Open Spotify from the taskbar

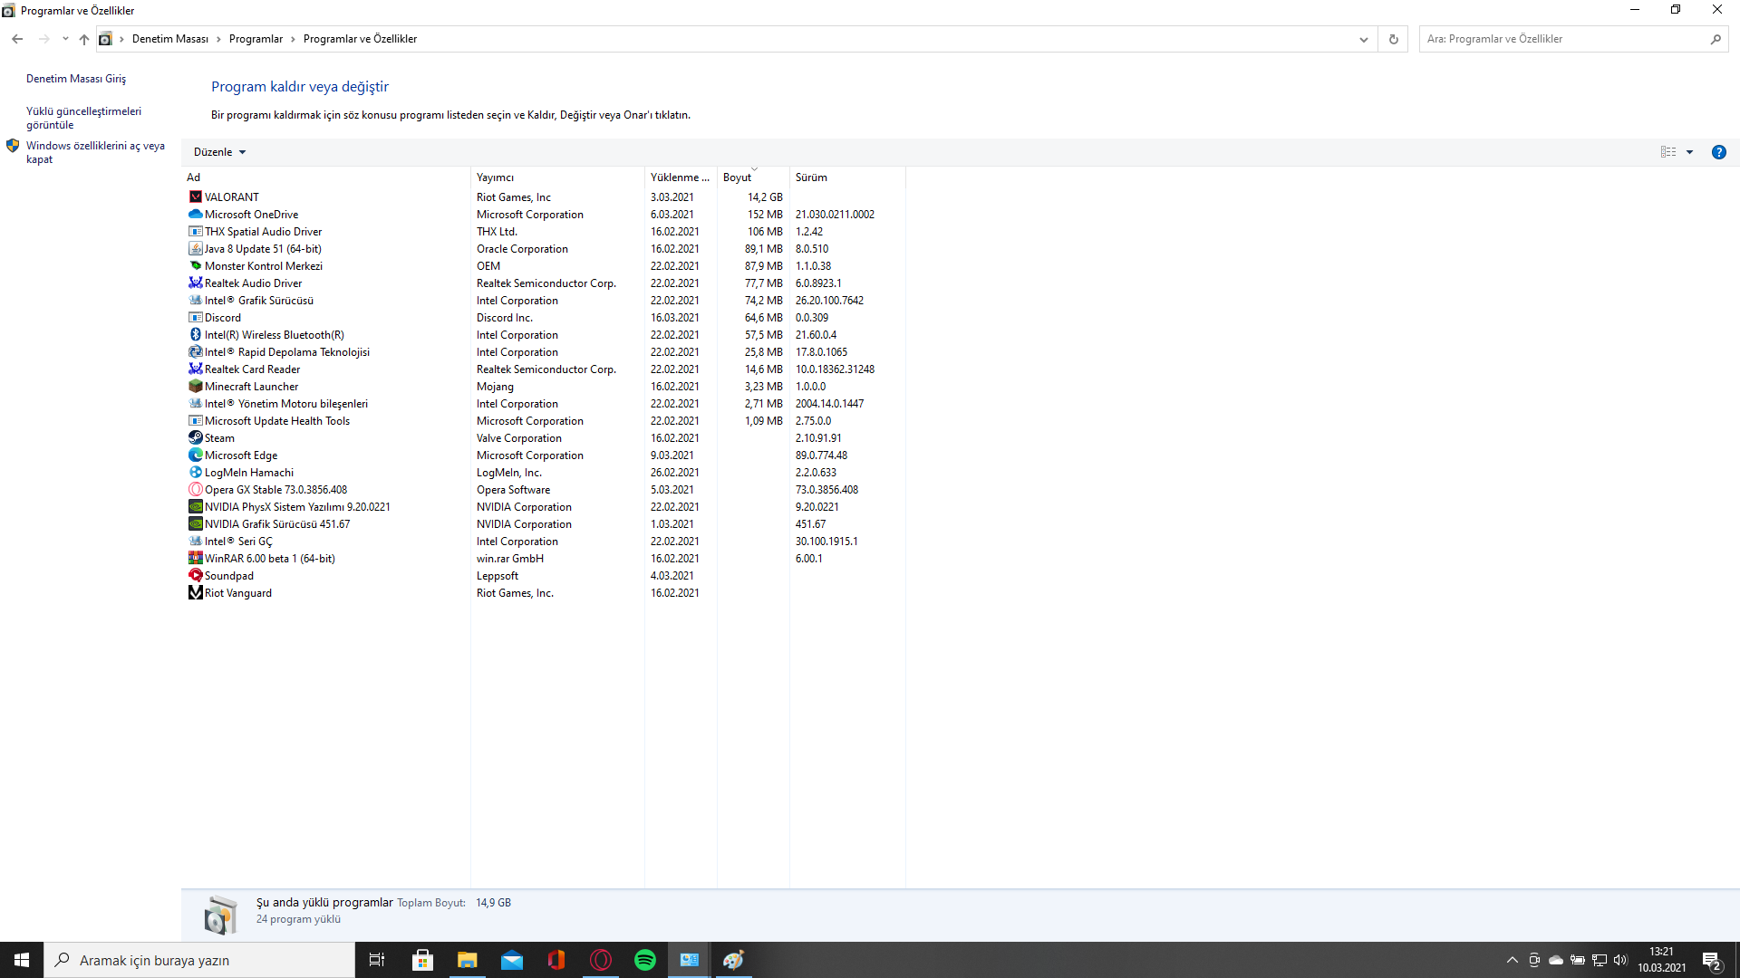(644, 960)
